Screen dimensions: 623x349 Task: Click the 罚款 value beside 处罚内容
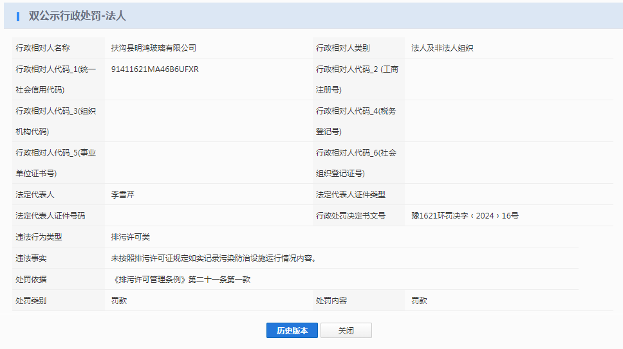[x=419, y=301]
